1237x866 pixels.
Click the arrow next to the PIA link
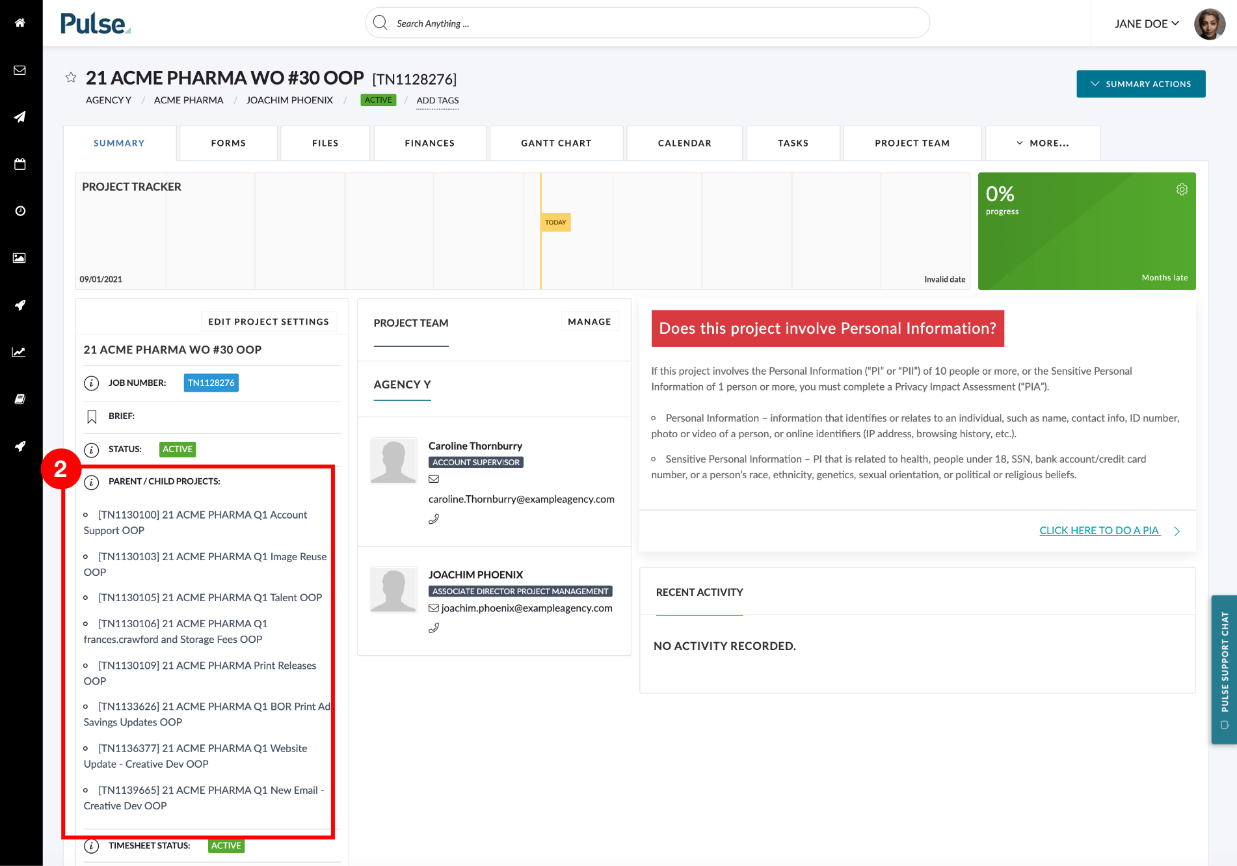click(x=1177, y=531)
